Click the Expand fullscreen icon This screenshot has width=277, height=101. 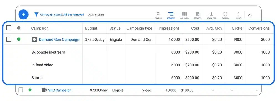point(225,15)
